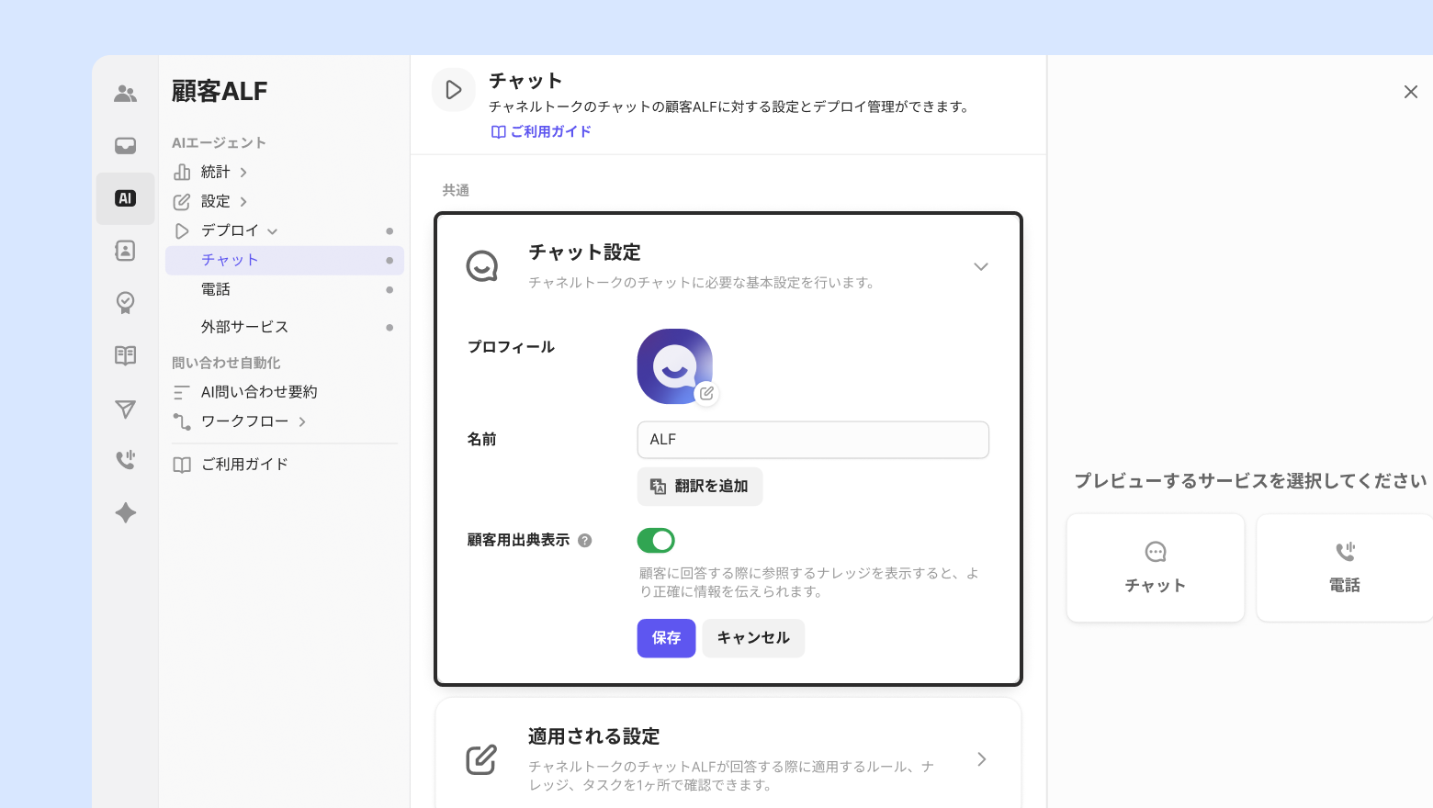Click the 保存 button
Screen dimensions: 1433x808
(x=666, y=638)
